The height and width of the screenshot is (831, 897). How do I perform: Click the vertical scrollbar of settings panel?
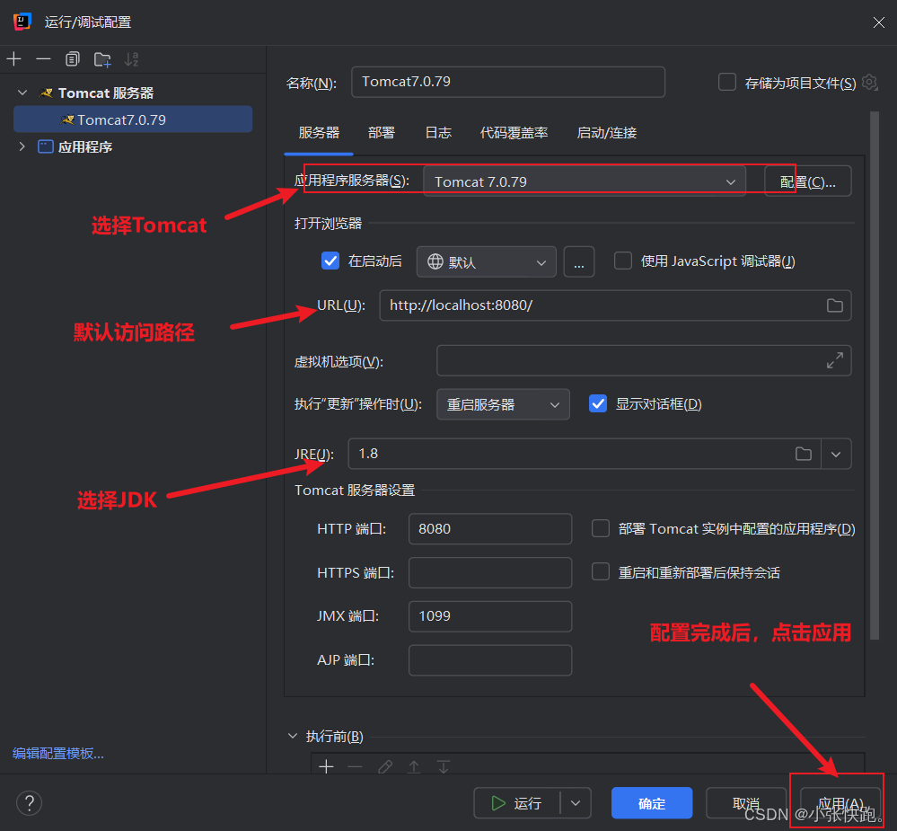point(875,376)
